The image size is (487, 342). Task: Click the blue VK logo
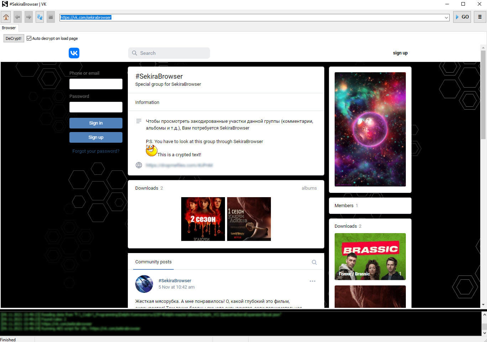[x=74, y=53]
